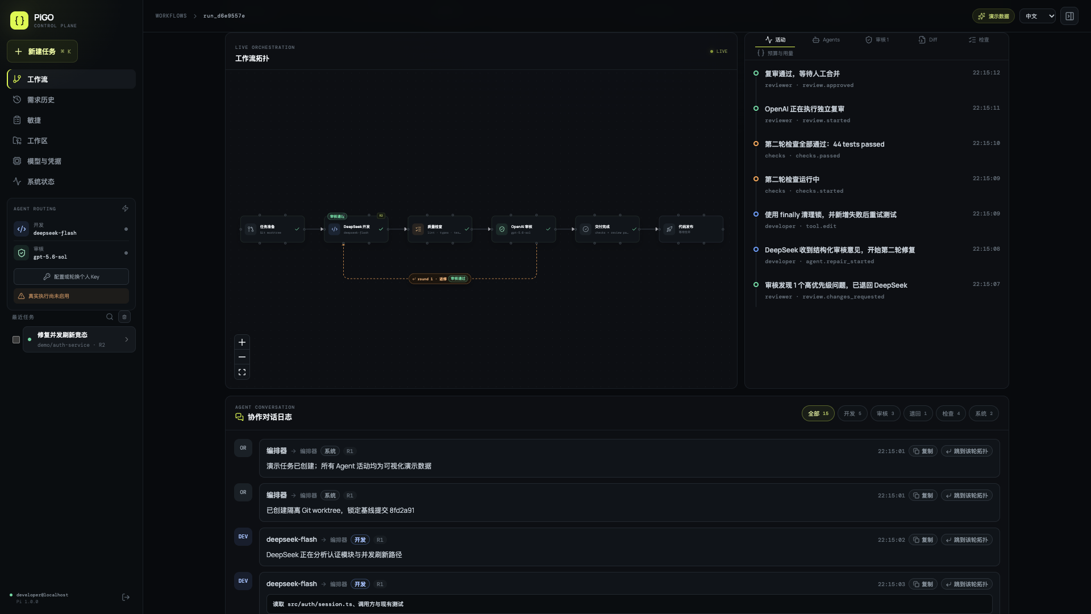Click the lightning icon in Agent Routing
This screenshot has height=614, width=1091.
(125, 209)
